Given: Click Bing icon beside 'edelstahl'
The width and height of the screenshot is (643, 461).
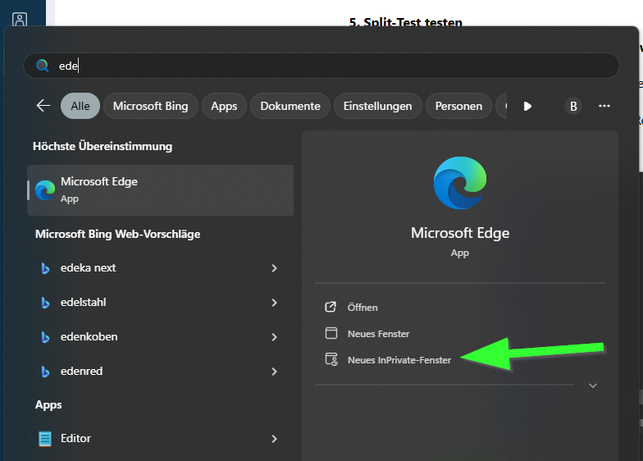Looking at the screenshot, I should [x=45, y=302].
